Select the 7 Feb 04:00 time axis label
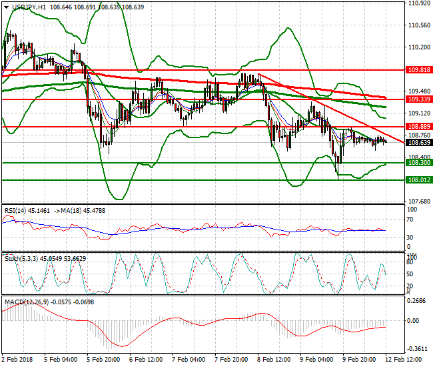The image size is (433, 367). pos(189,360)
